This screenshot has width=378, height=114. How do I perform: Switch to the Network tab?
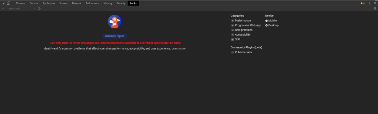[x=76, y=3]
